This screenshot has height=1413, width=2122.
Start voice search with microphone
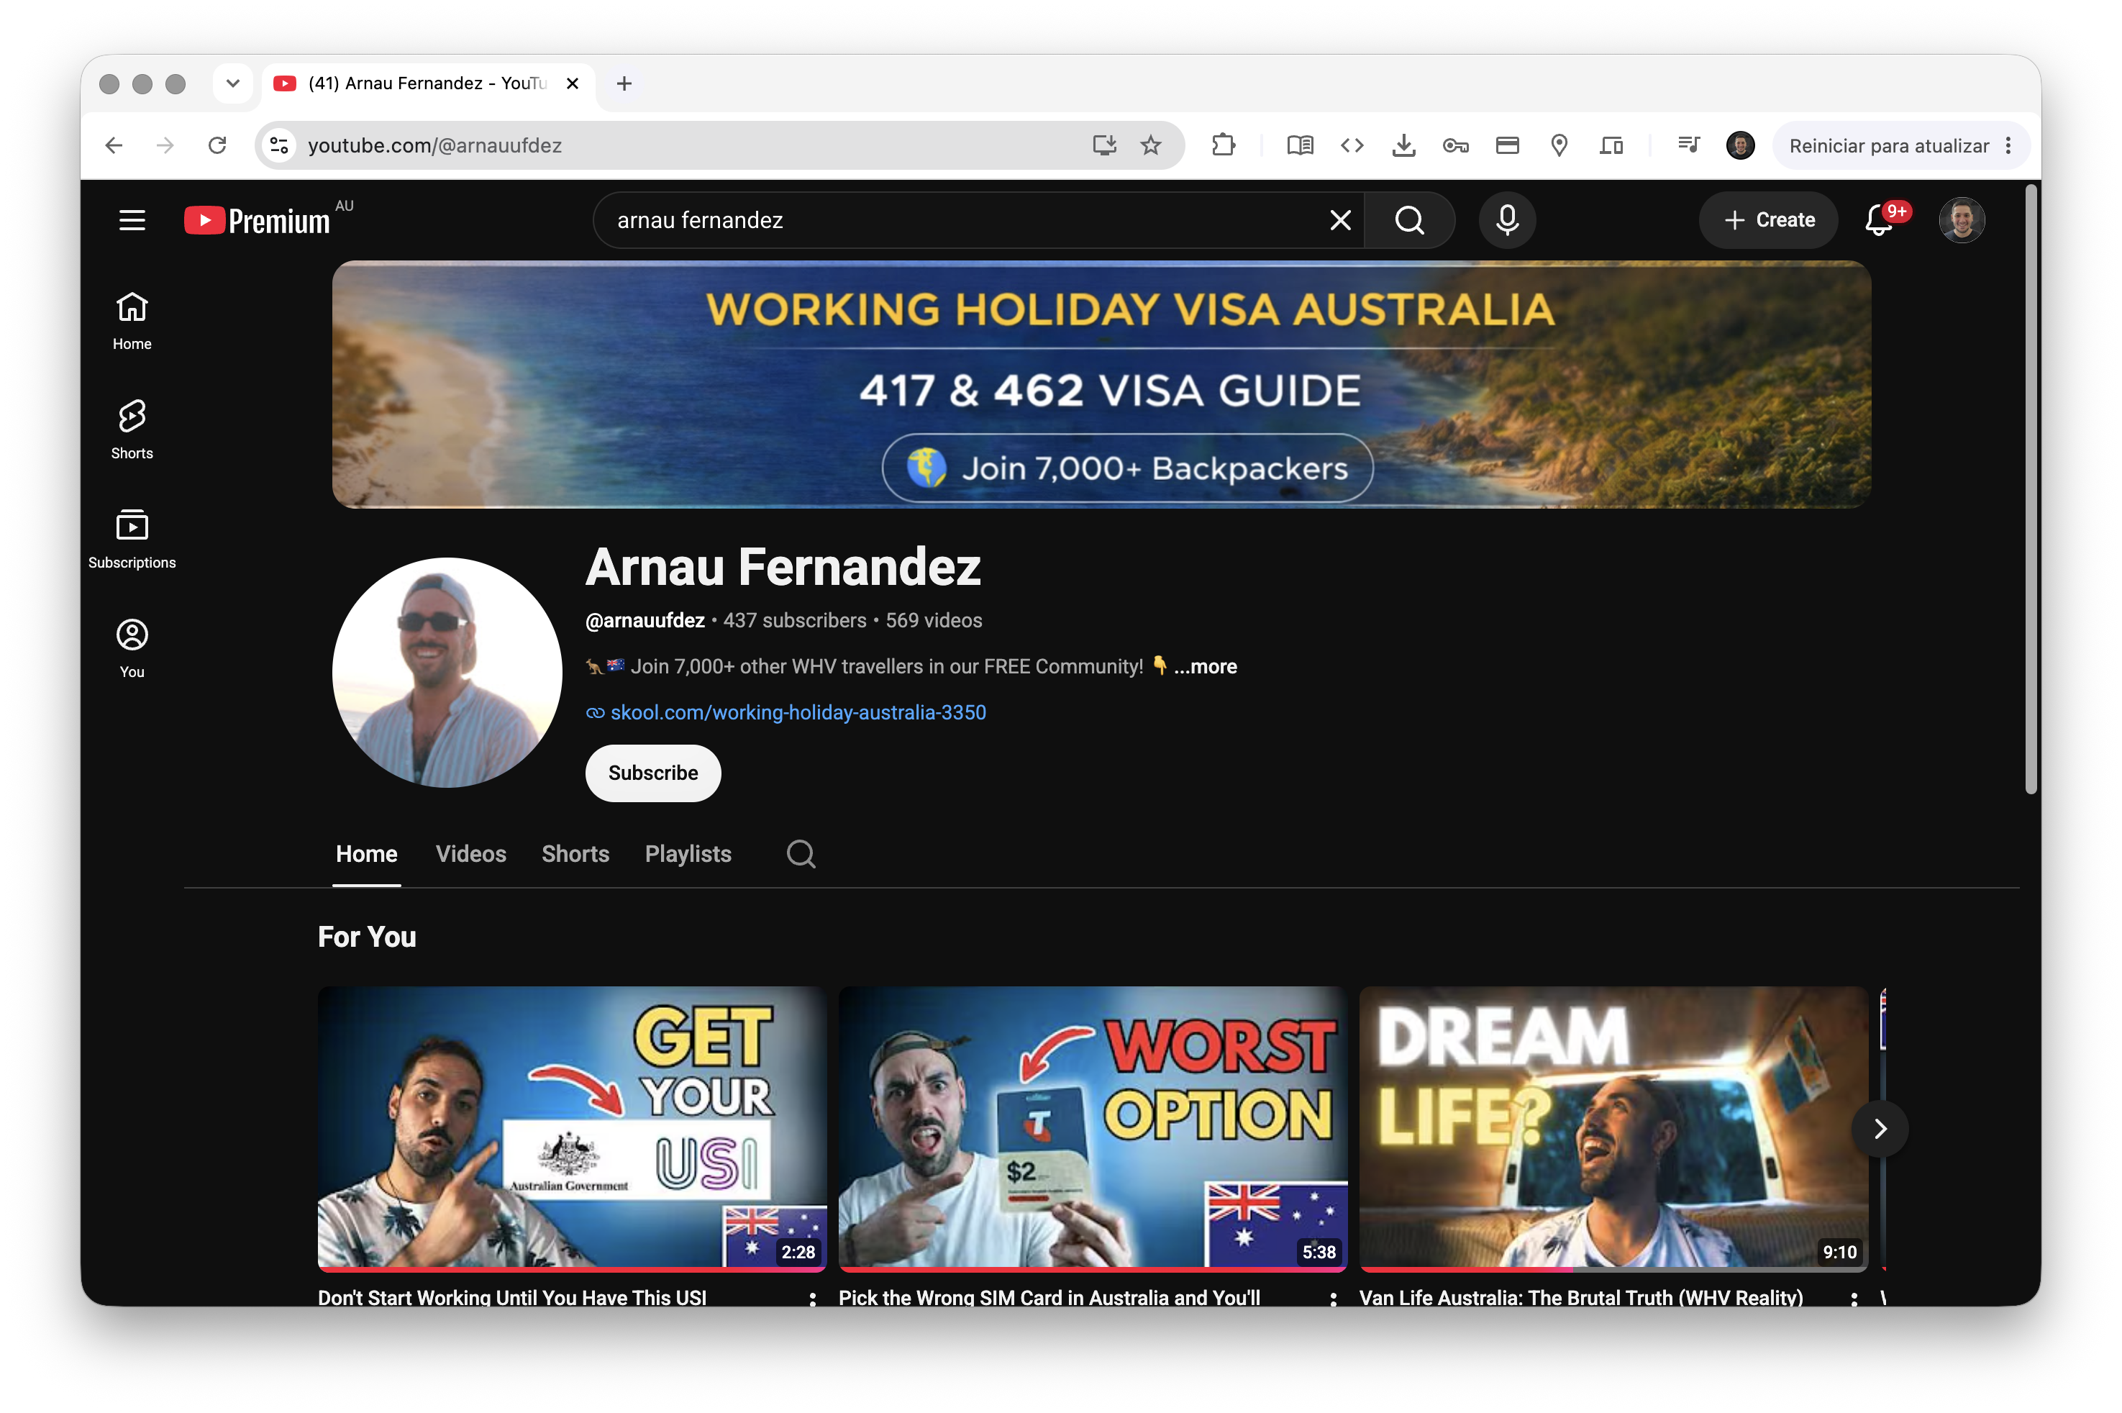pyautogui.click(x=1506, y=220)
